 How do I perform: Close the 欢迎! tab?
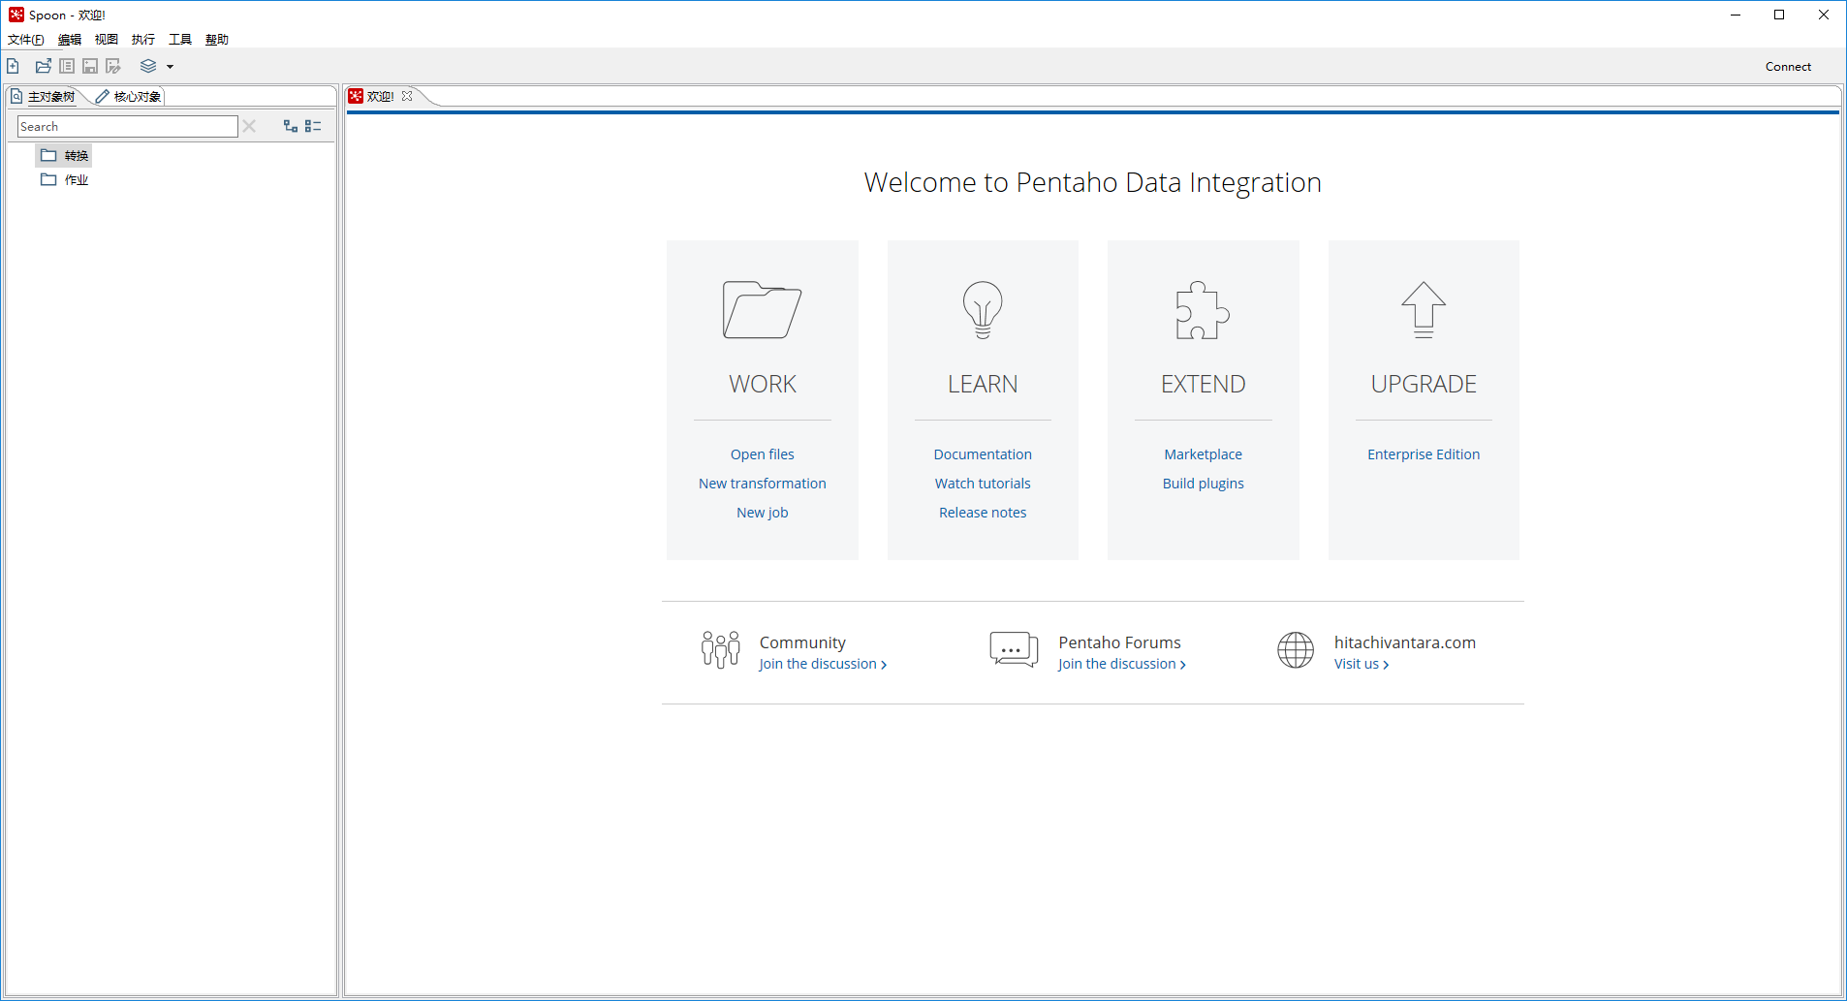(x=407, y=96)
